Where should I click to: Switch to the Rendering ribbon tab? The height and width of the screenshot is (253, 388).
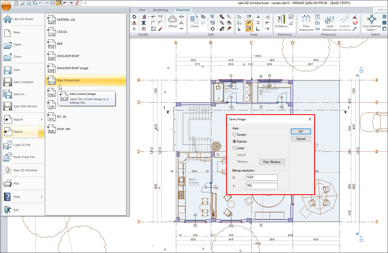(x=160, y=10)
